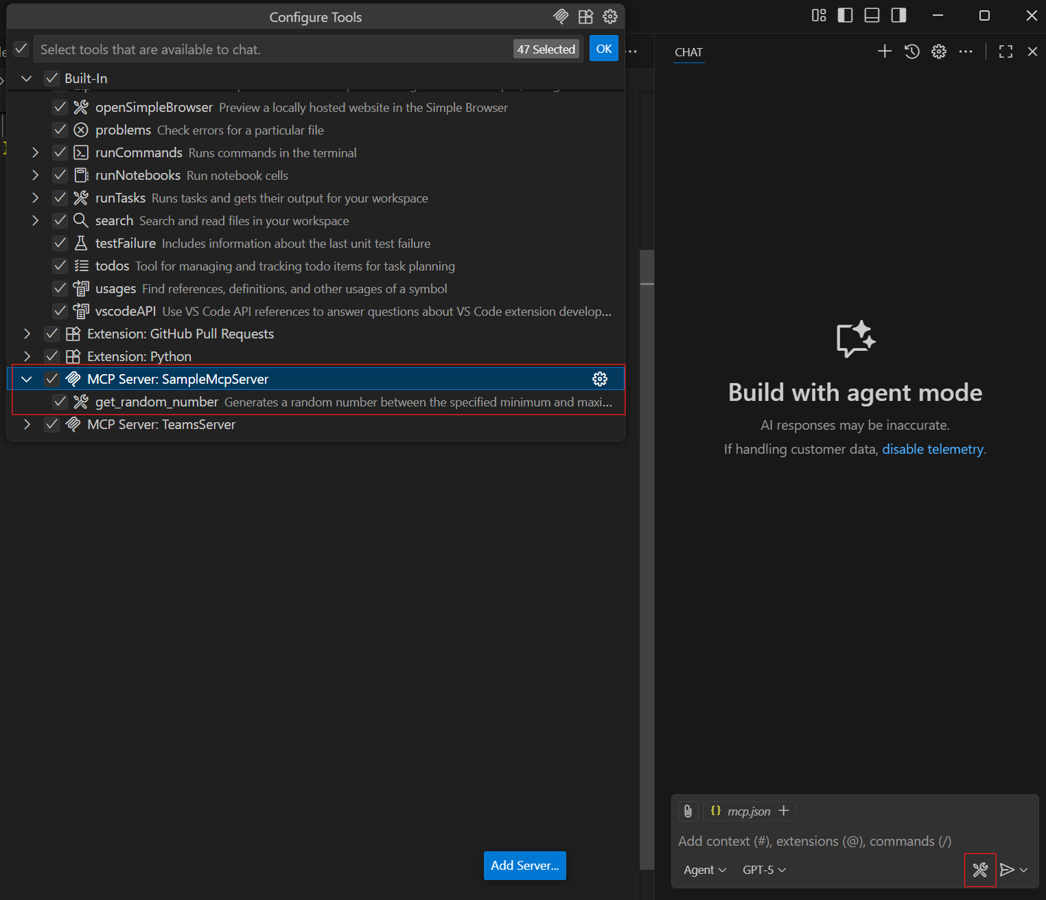
Task: Click the gear icon next to SampleMcpServer
Action: [x=600, y=378]
